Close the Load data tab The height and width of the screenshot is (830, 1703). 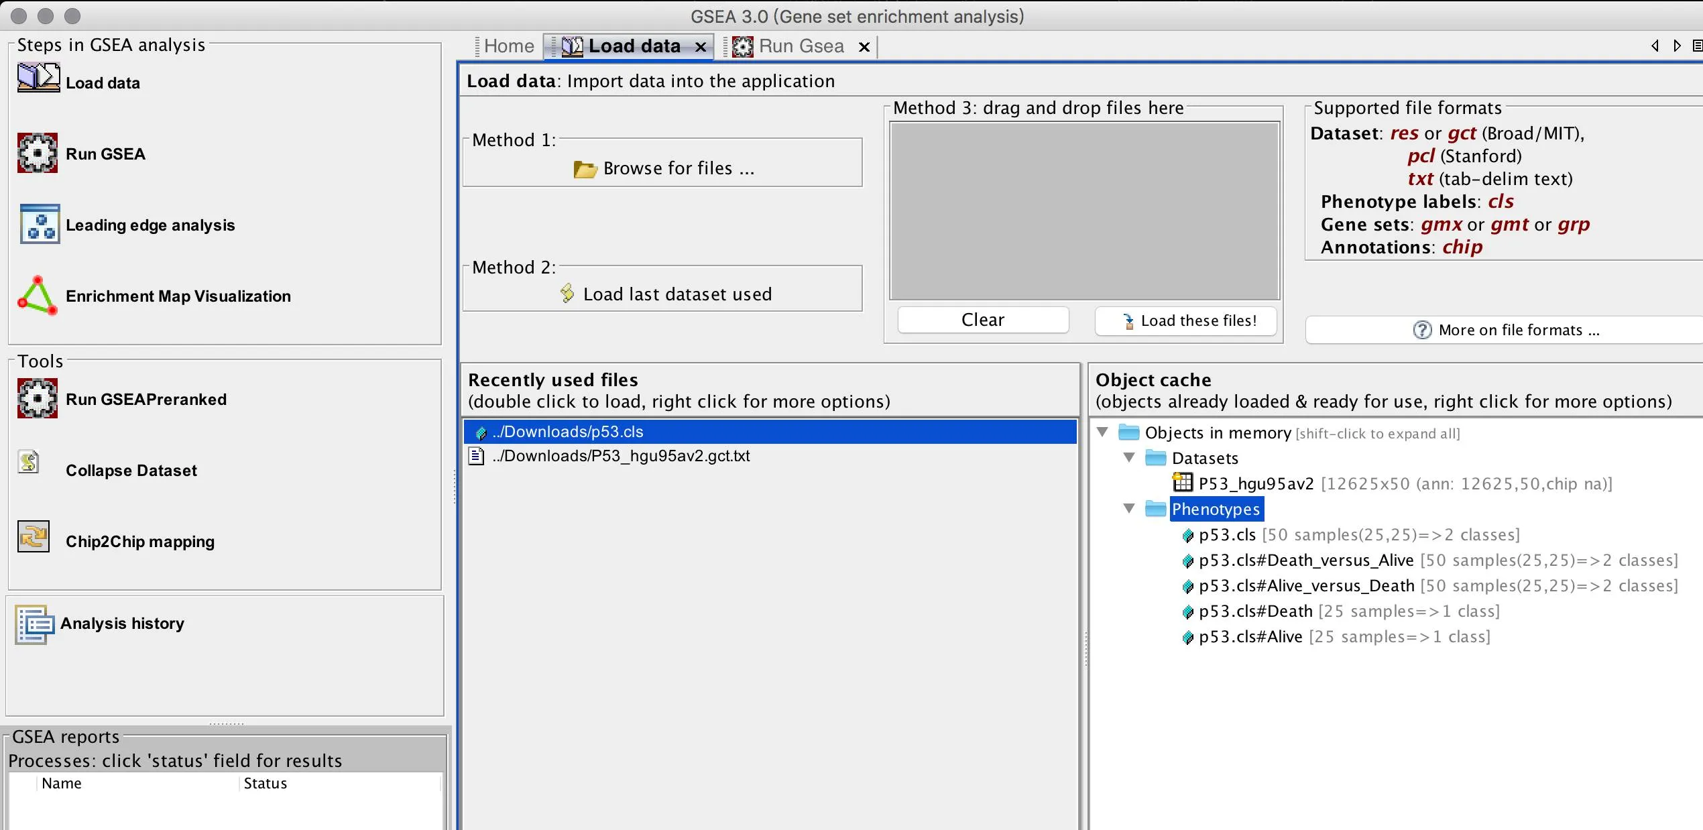701,47
